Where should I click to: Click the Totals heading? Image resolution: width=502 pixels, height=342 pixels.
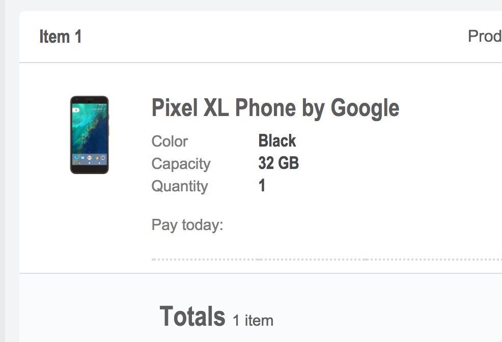click(192, 316)
